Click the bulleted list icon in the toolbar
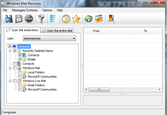 click(x=54, y=19)
